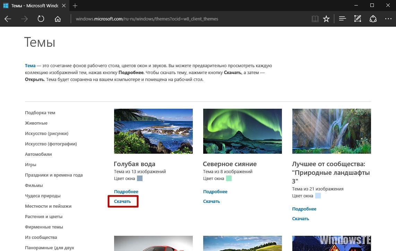
Task: Open Игры category
Action: coord(31,164)
